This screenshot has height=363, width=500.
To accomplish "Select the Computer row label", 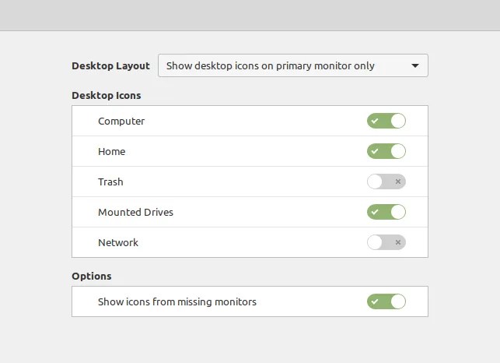I will pyautogui.click(x=121, y=121).
